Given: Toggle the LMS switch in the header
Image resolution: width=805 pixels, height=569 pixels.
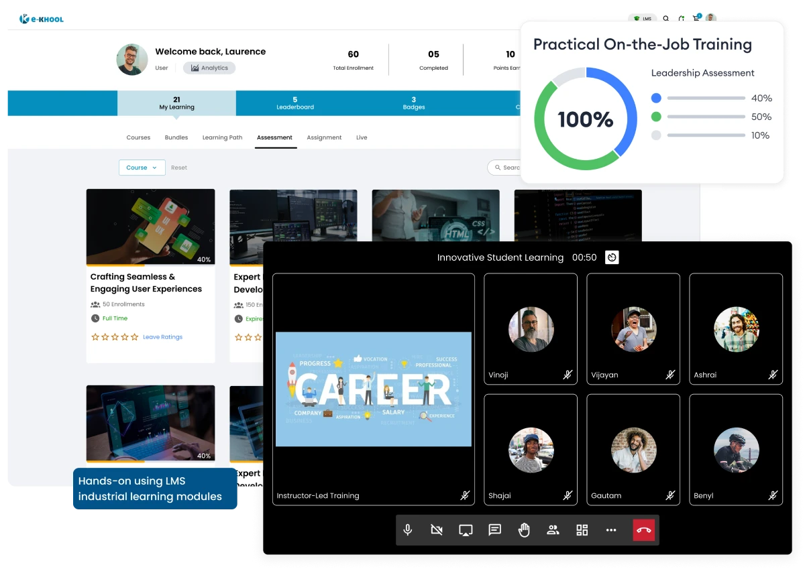Looking at the screenshot, I should (x=642, y=19).
